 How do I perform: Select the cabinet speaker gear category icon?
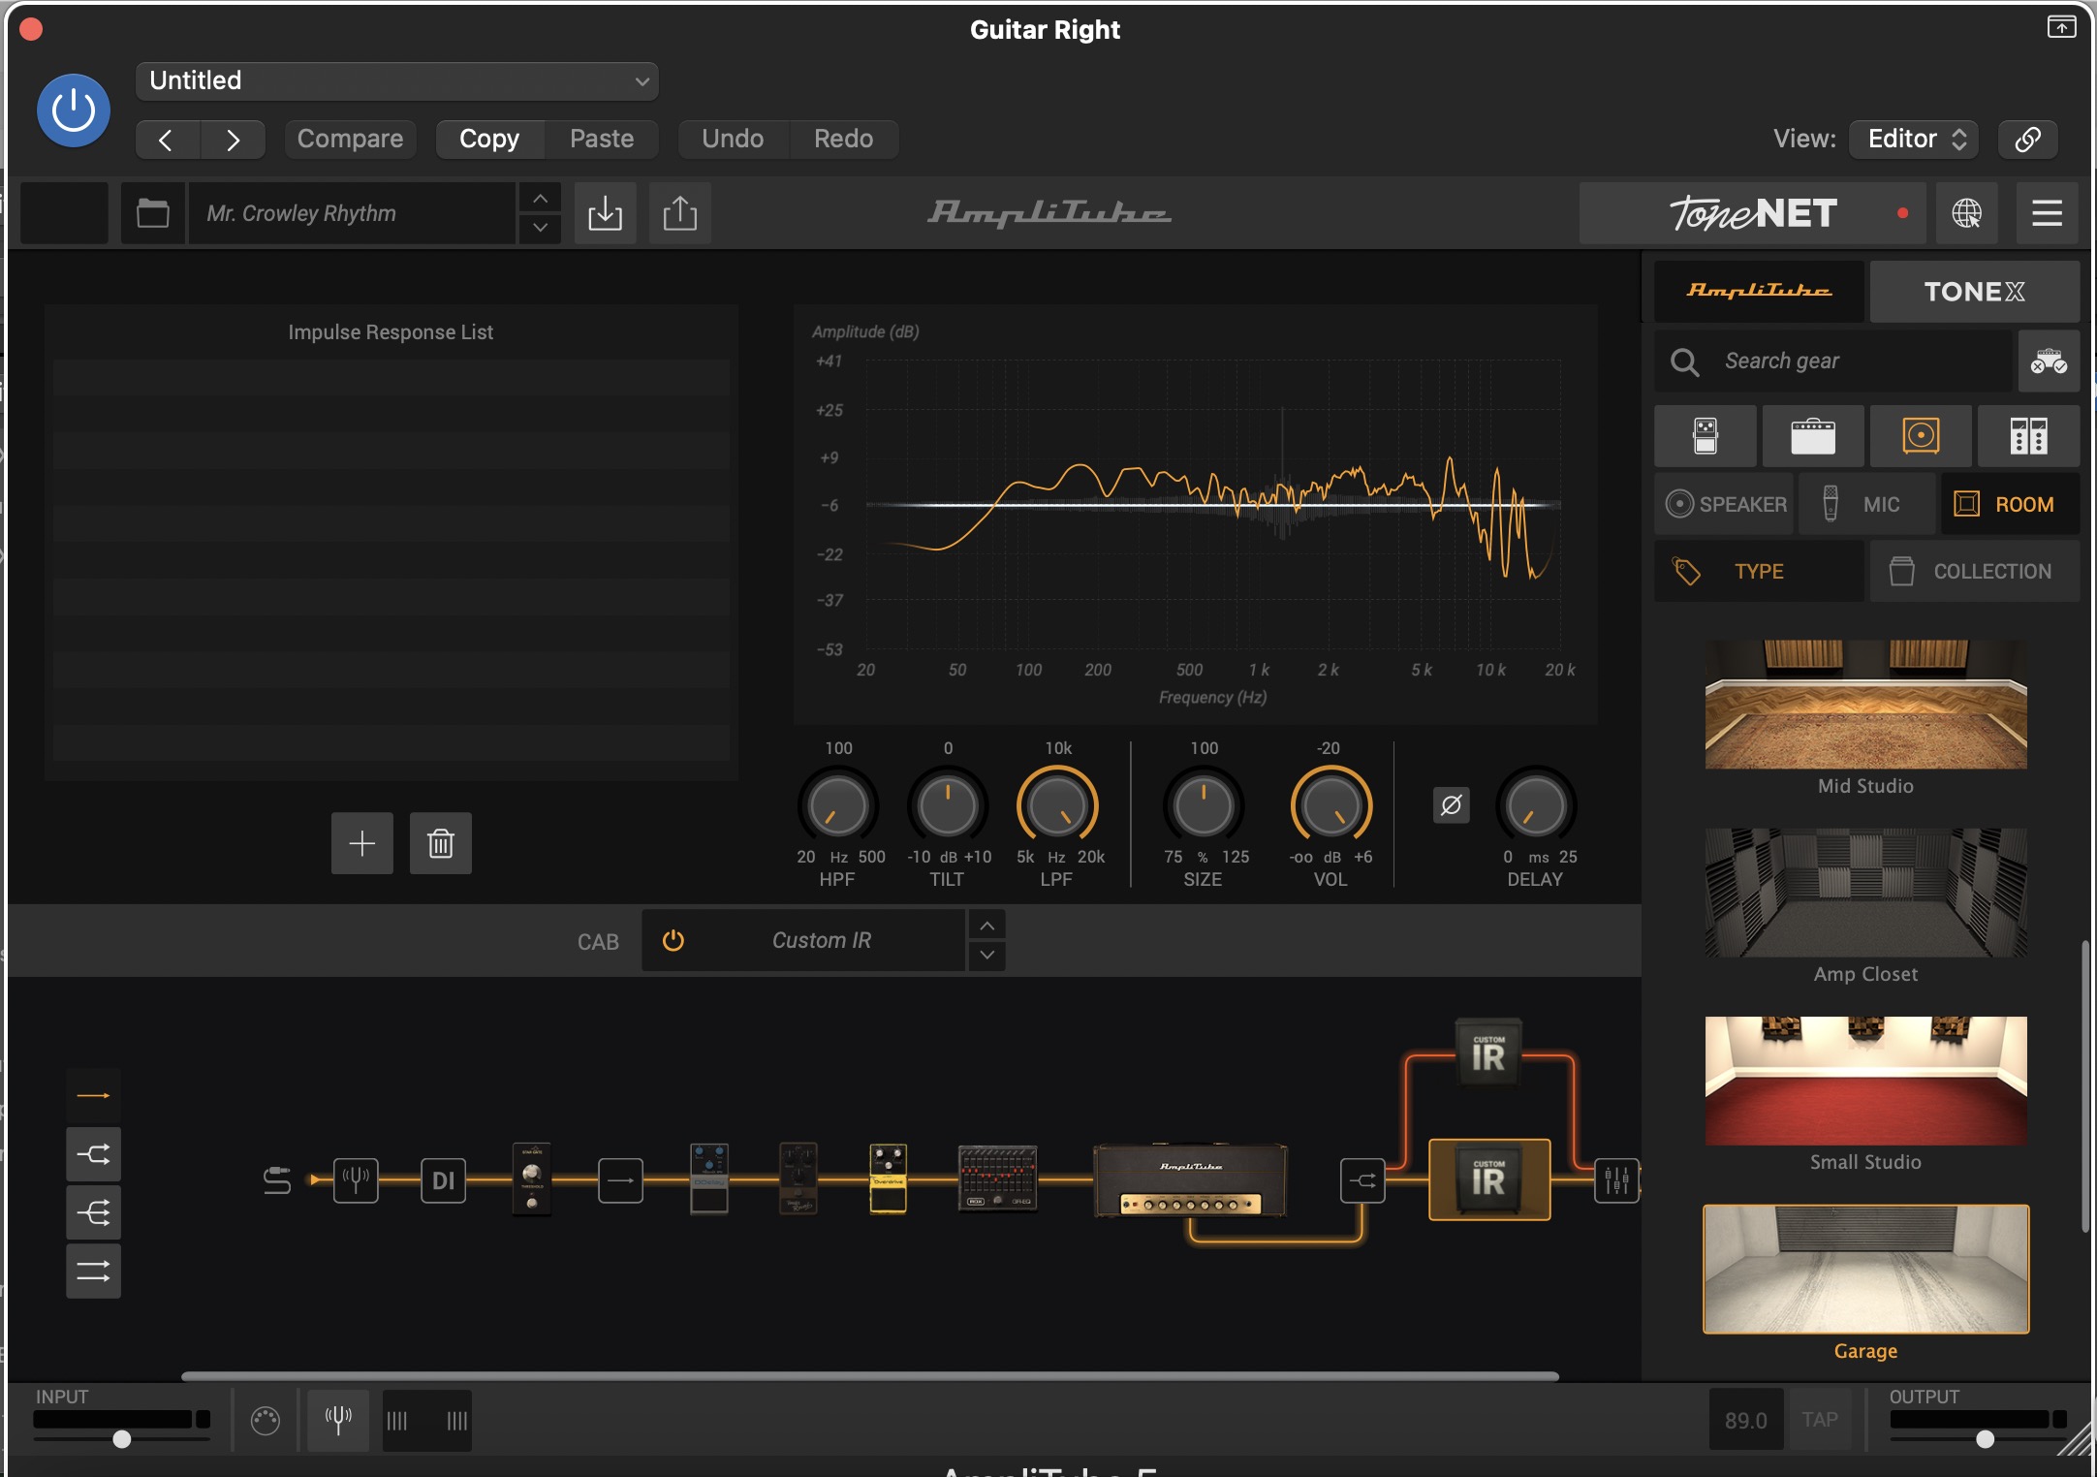point(1921,436)
